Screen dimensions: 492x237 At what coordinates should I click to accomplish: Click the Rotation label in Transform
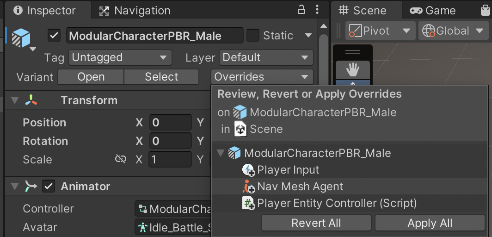(x=45, y=141)
